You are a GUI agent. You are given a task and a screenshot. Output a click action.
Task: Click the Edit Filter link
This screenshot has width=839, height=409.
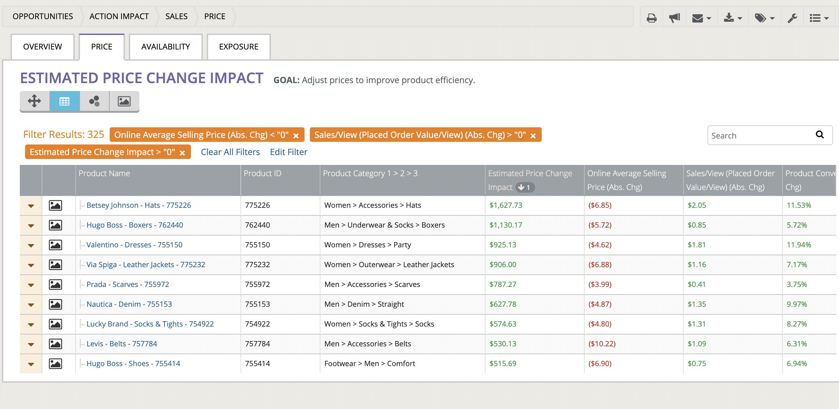[289, 152]
